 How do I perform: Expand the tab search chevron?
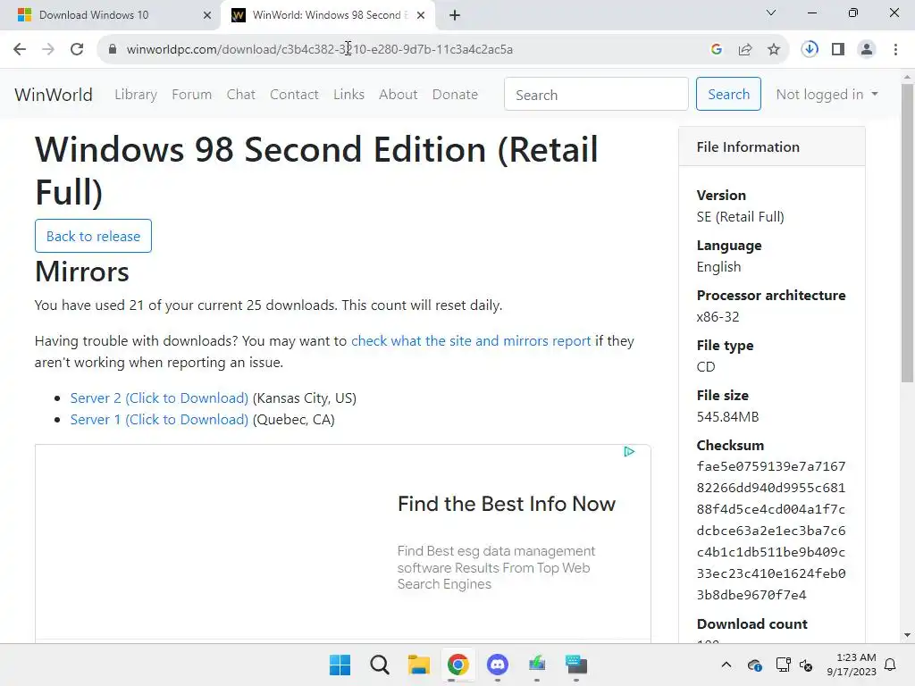click(771, 13)
